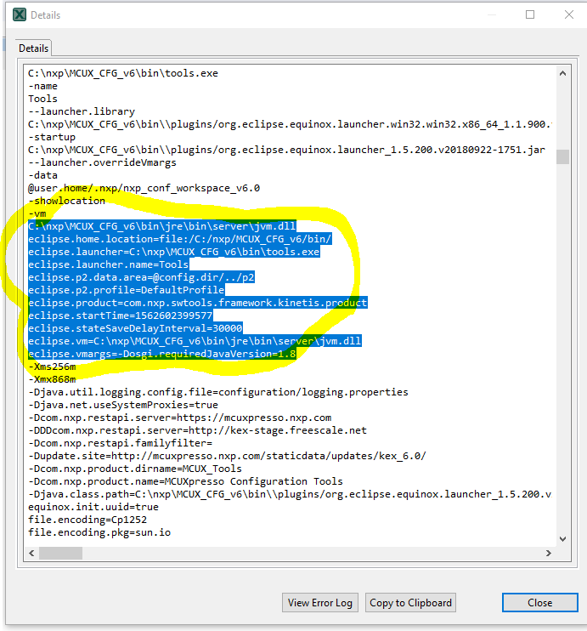The height and width of the screenshot is (631, 587).
Task: Click the horizontal scrollbar thumb
Action: (60, 554)
